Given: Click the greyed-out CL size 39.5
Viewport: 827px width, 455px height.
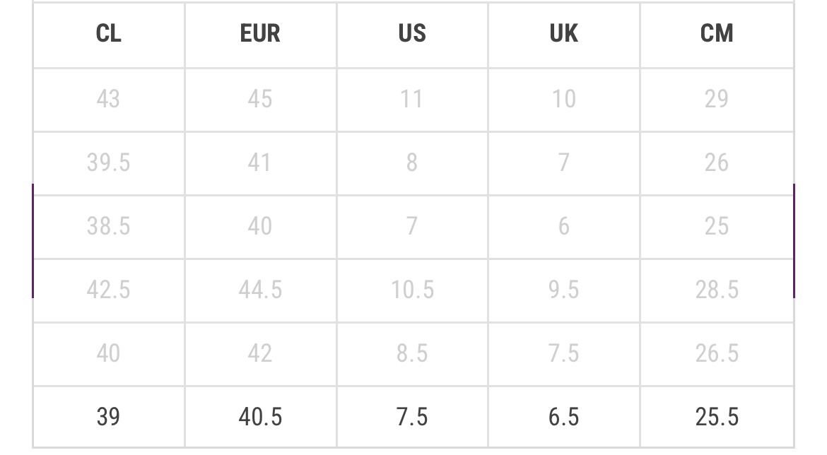Looking at the screenshot, I should [109, 163].
